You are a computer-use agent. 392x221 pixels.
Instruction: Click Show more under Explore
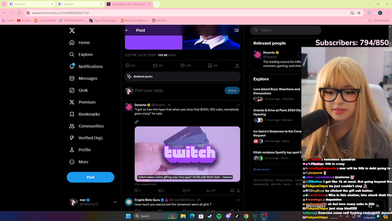[262, 169]
